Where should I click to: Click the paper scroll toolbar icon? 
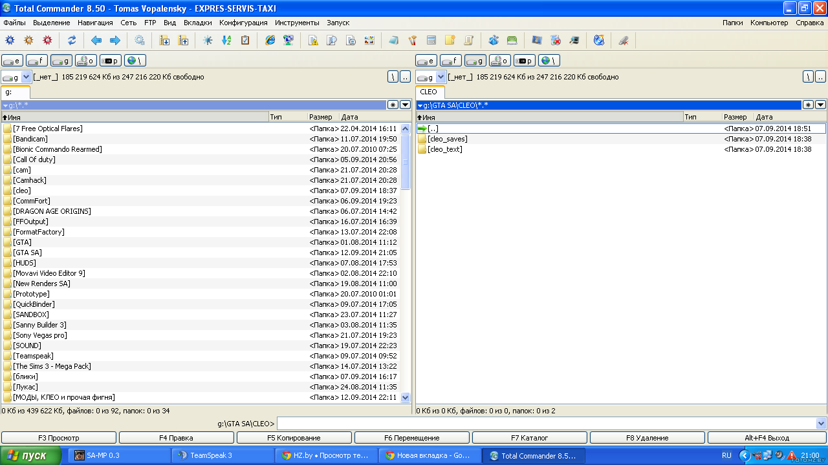[x=469, y=40]
